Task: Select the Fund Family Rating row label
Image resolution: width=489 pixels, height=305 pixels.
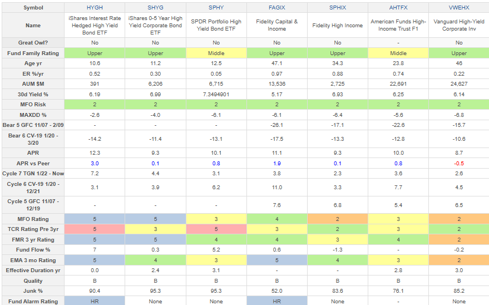Action: point(33,53)
